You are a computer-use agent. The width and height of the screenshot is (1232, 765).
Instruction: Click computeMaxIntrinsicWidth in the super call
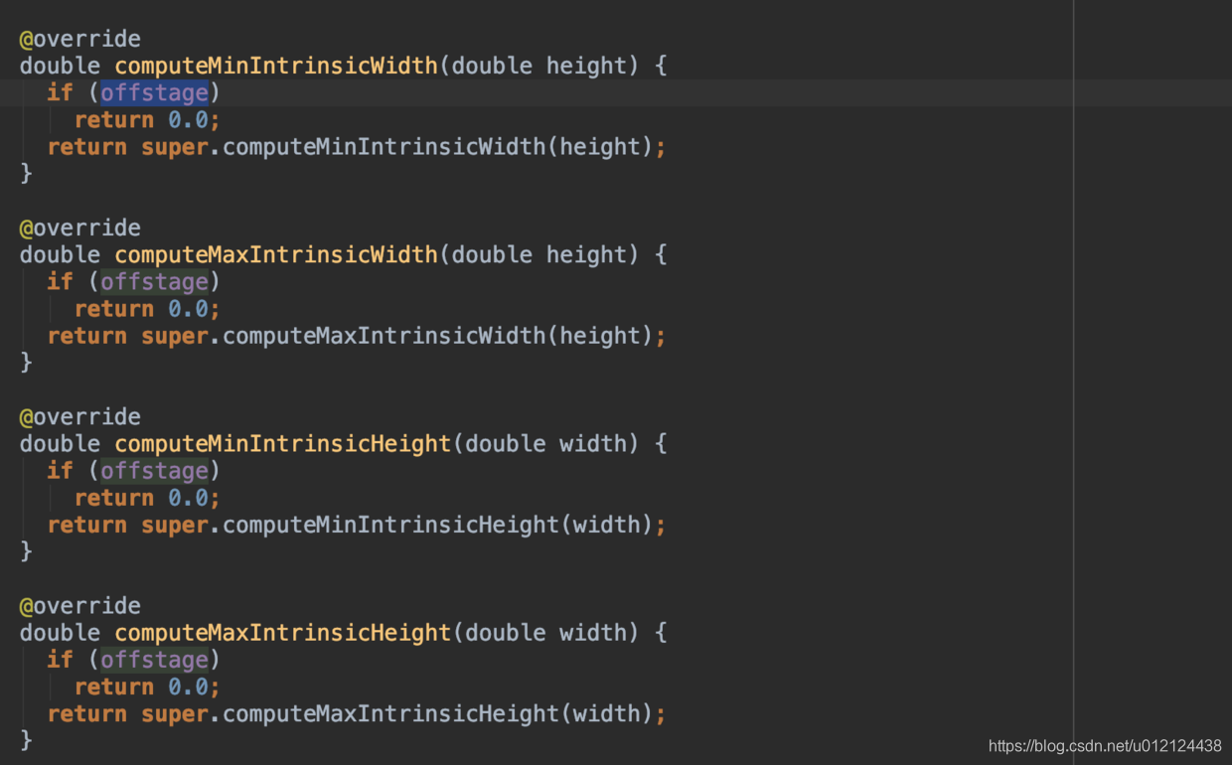385,336
